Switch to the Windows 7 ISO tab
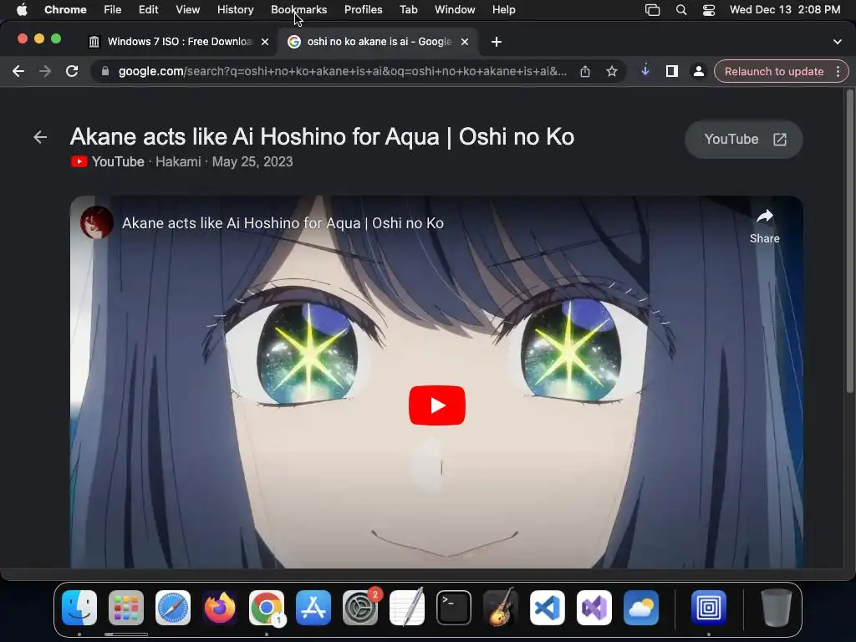 pyautogui.click(x=179, y=42)
